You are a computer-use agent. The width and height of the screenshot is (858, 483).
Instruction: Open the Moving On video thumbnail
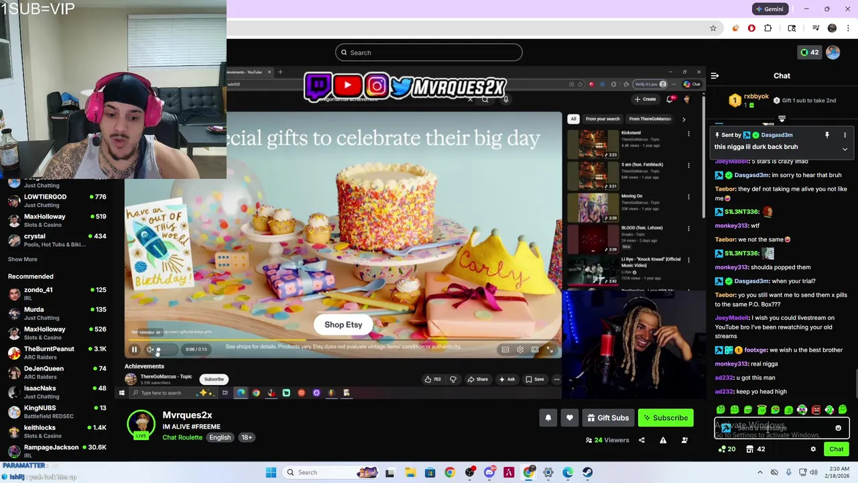pos(593,207)
